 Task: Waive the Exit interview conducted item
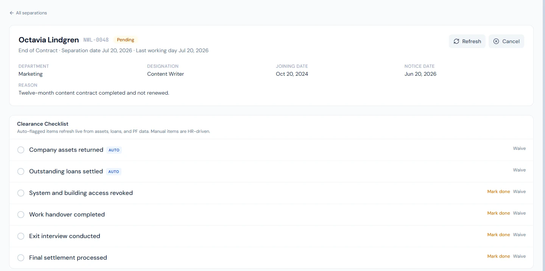coord(519,235)
